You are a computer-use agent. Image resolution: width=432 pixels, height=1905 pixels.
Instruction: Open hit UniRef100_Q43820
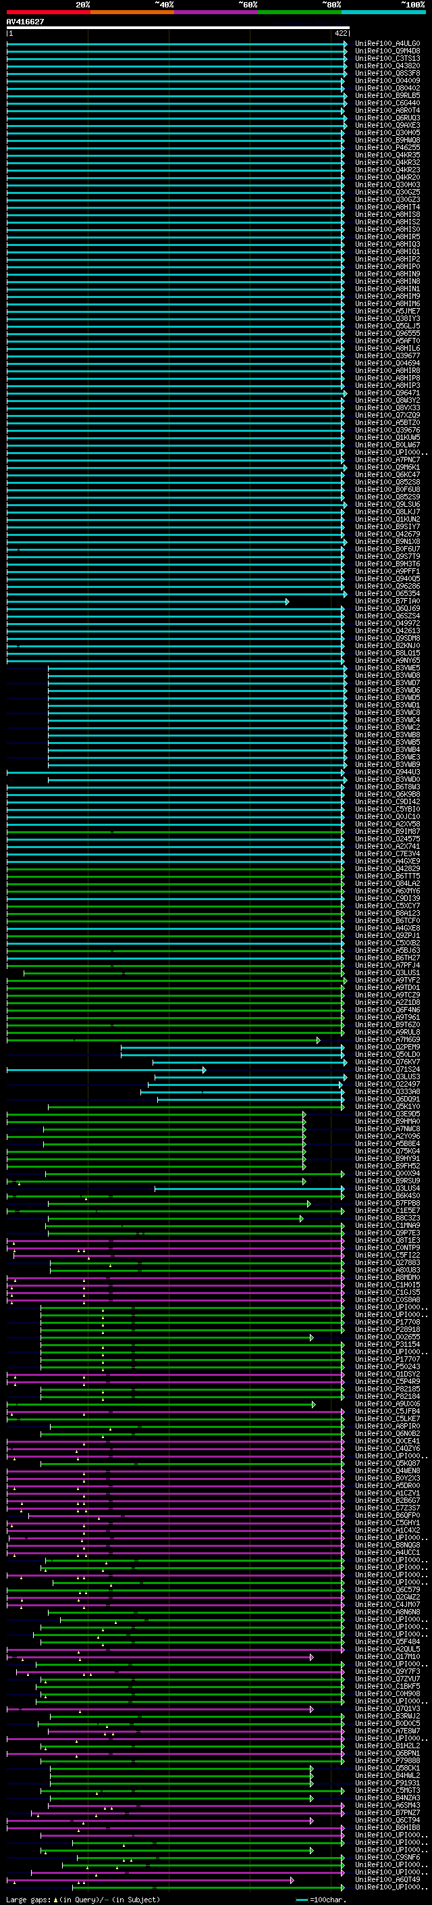point(387,66)
